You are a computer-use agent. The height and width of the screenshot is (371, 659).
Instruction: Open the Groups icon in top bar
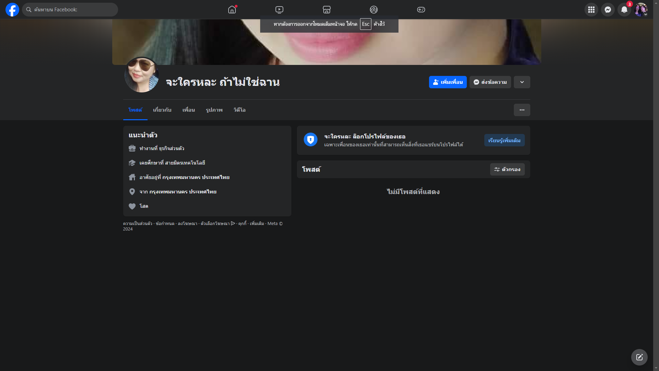tap(374, 10)
